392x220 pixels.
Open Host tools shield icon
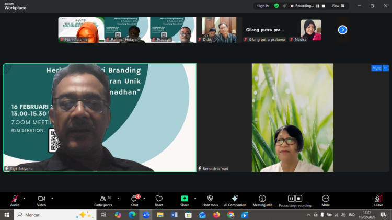point(210,200)
